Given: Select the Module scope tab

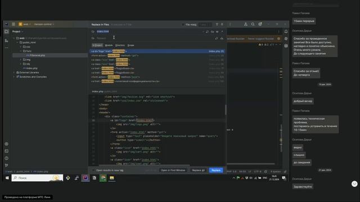Looking at the screenshot, I should [109, 45].
